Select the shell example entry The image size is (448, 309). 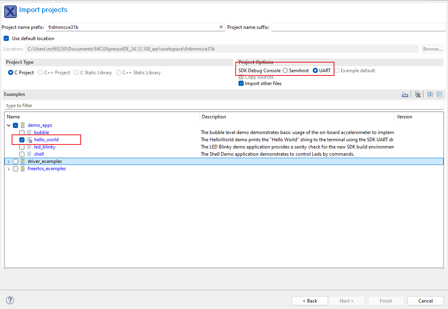(x=39, y=154)
